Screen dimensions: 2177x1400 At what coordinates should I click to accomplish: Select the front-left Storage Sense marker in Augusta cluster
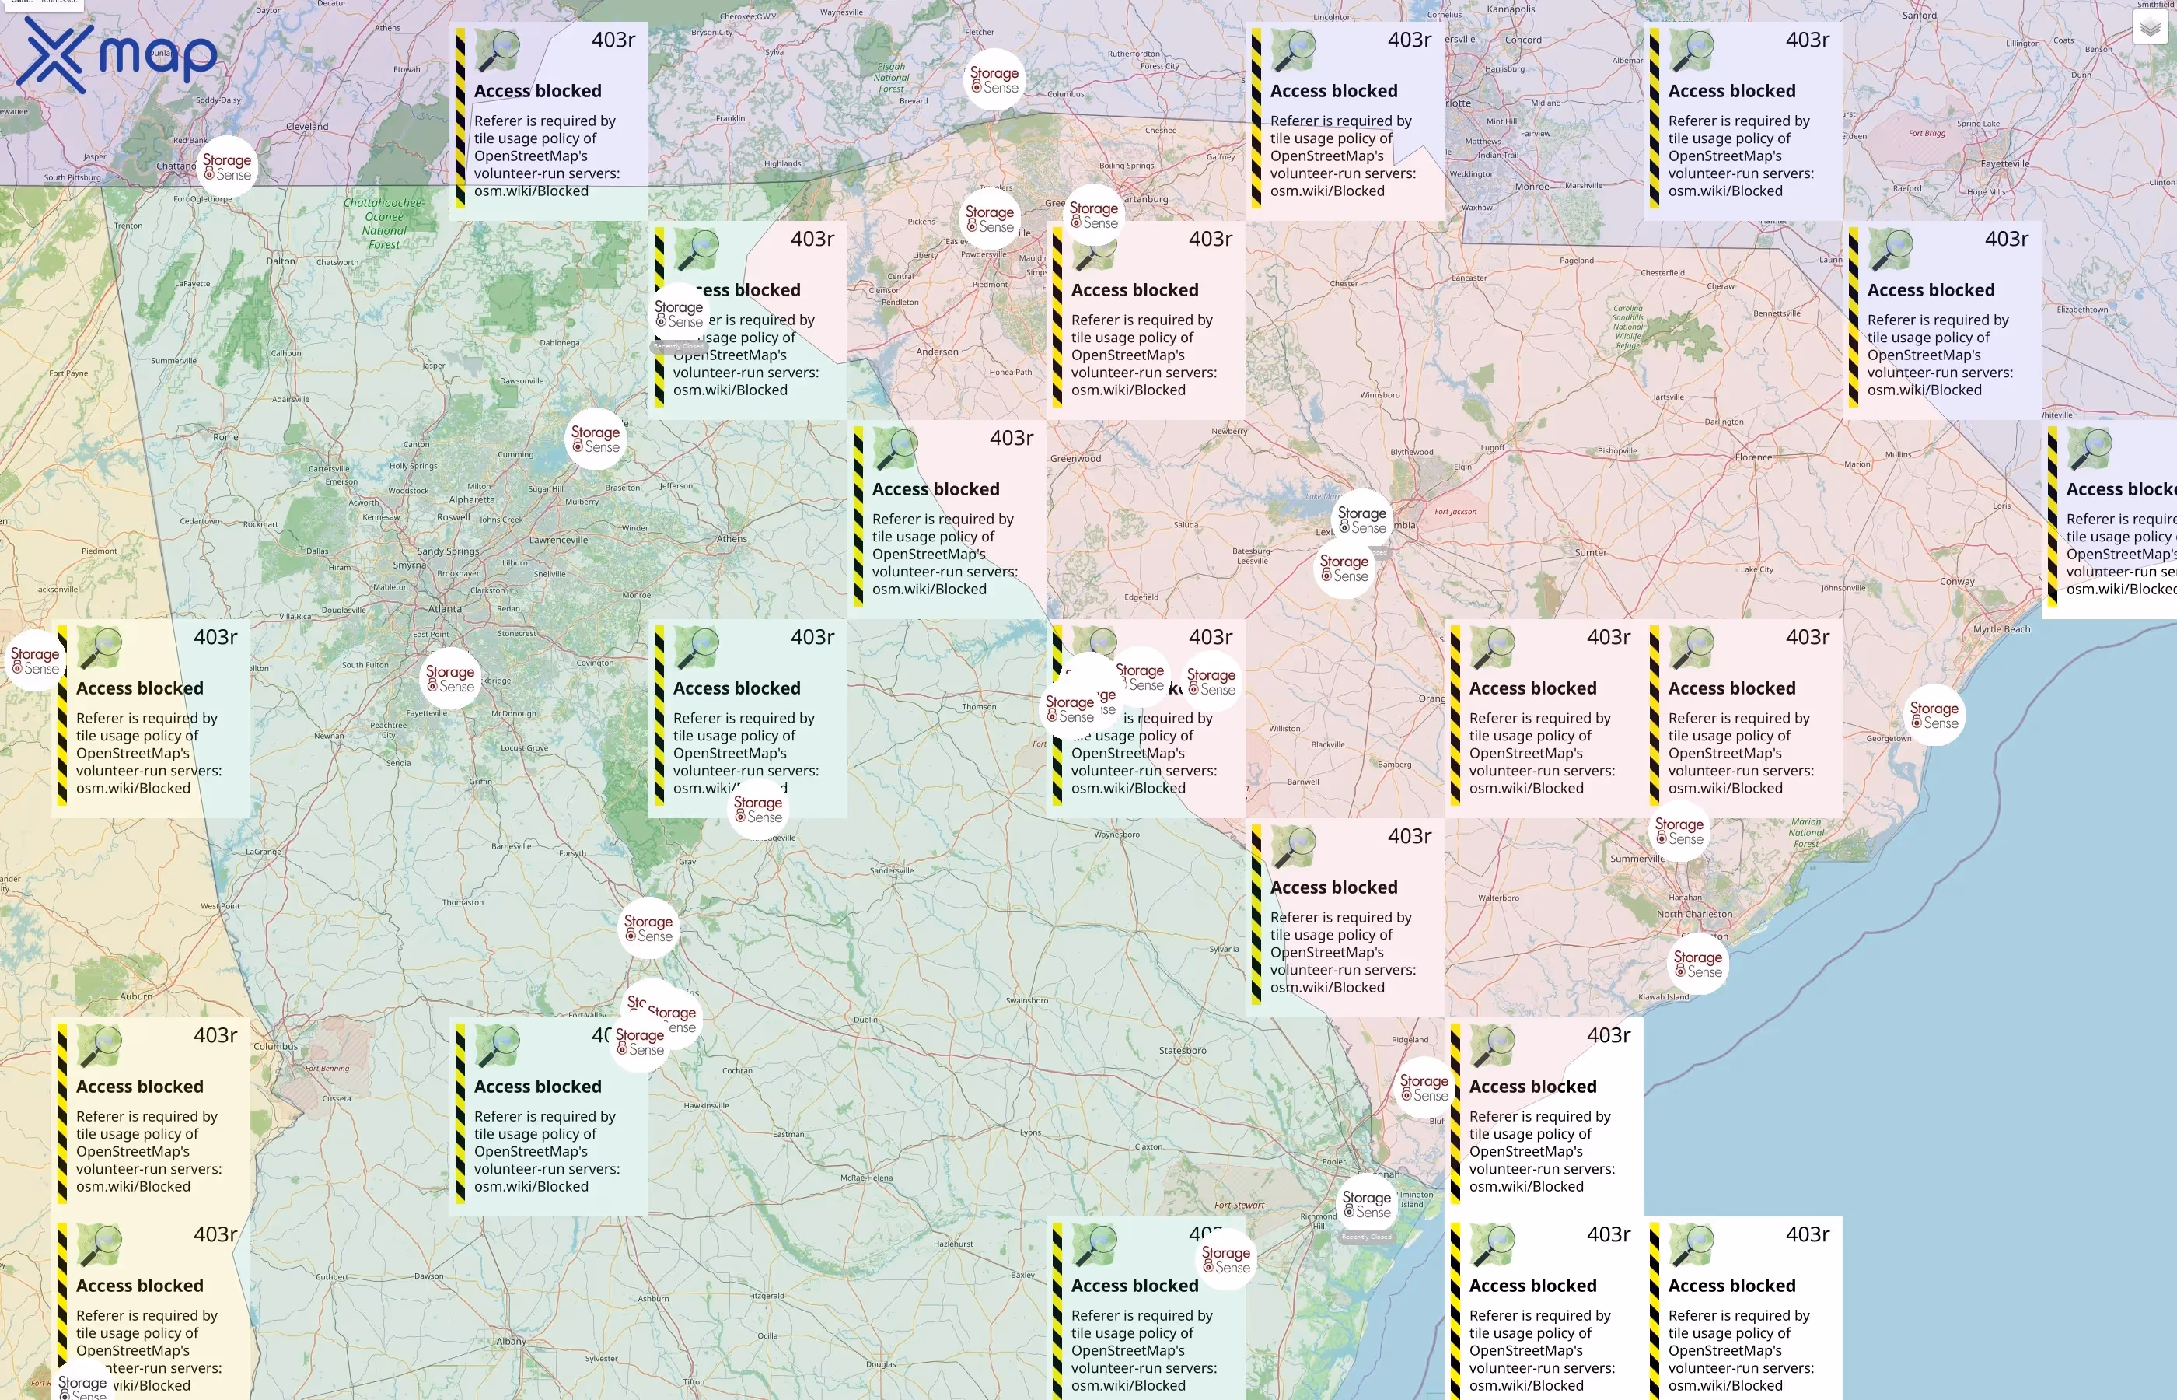(x=1069, y=709)
